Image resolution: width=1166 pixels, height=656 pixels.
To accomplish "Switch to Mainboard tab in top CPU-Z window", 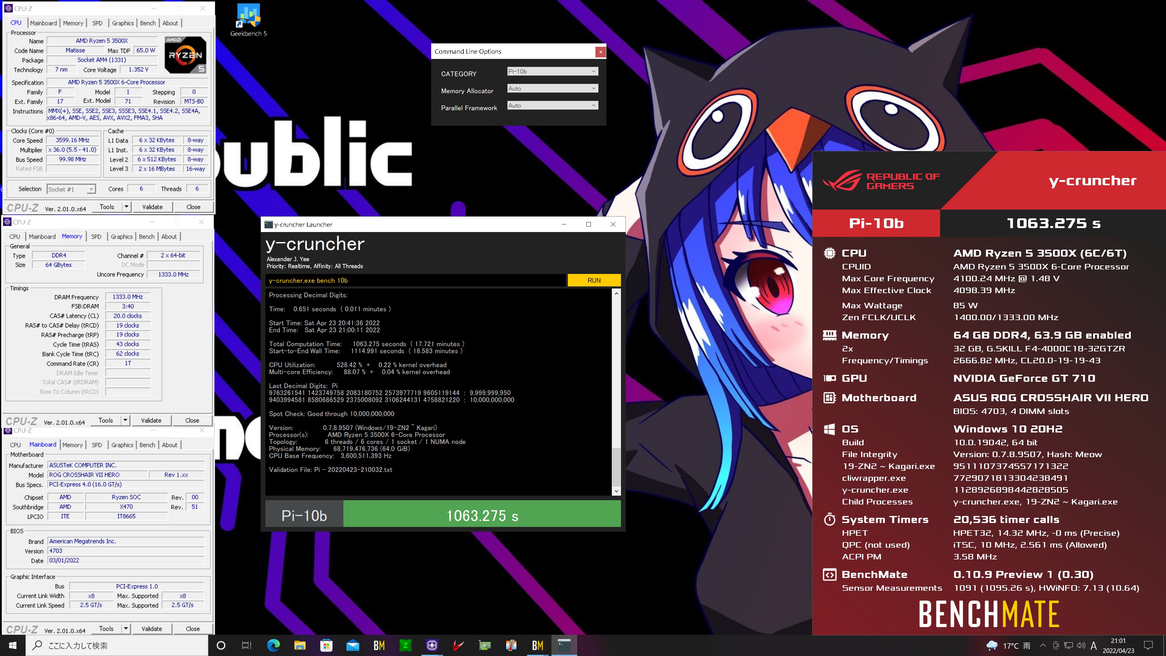I will (x=43, y=23).
